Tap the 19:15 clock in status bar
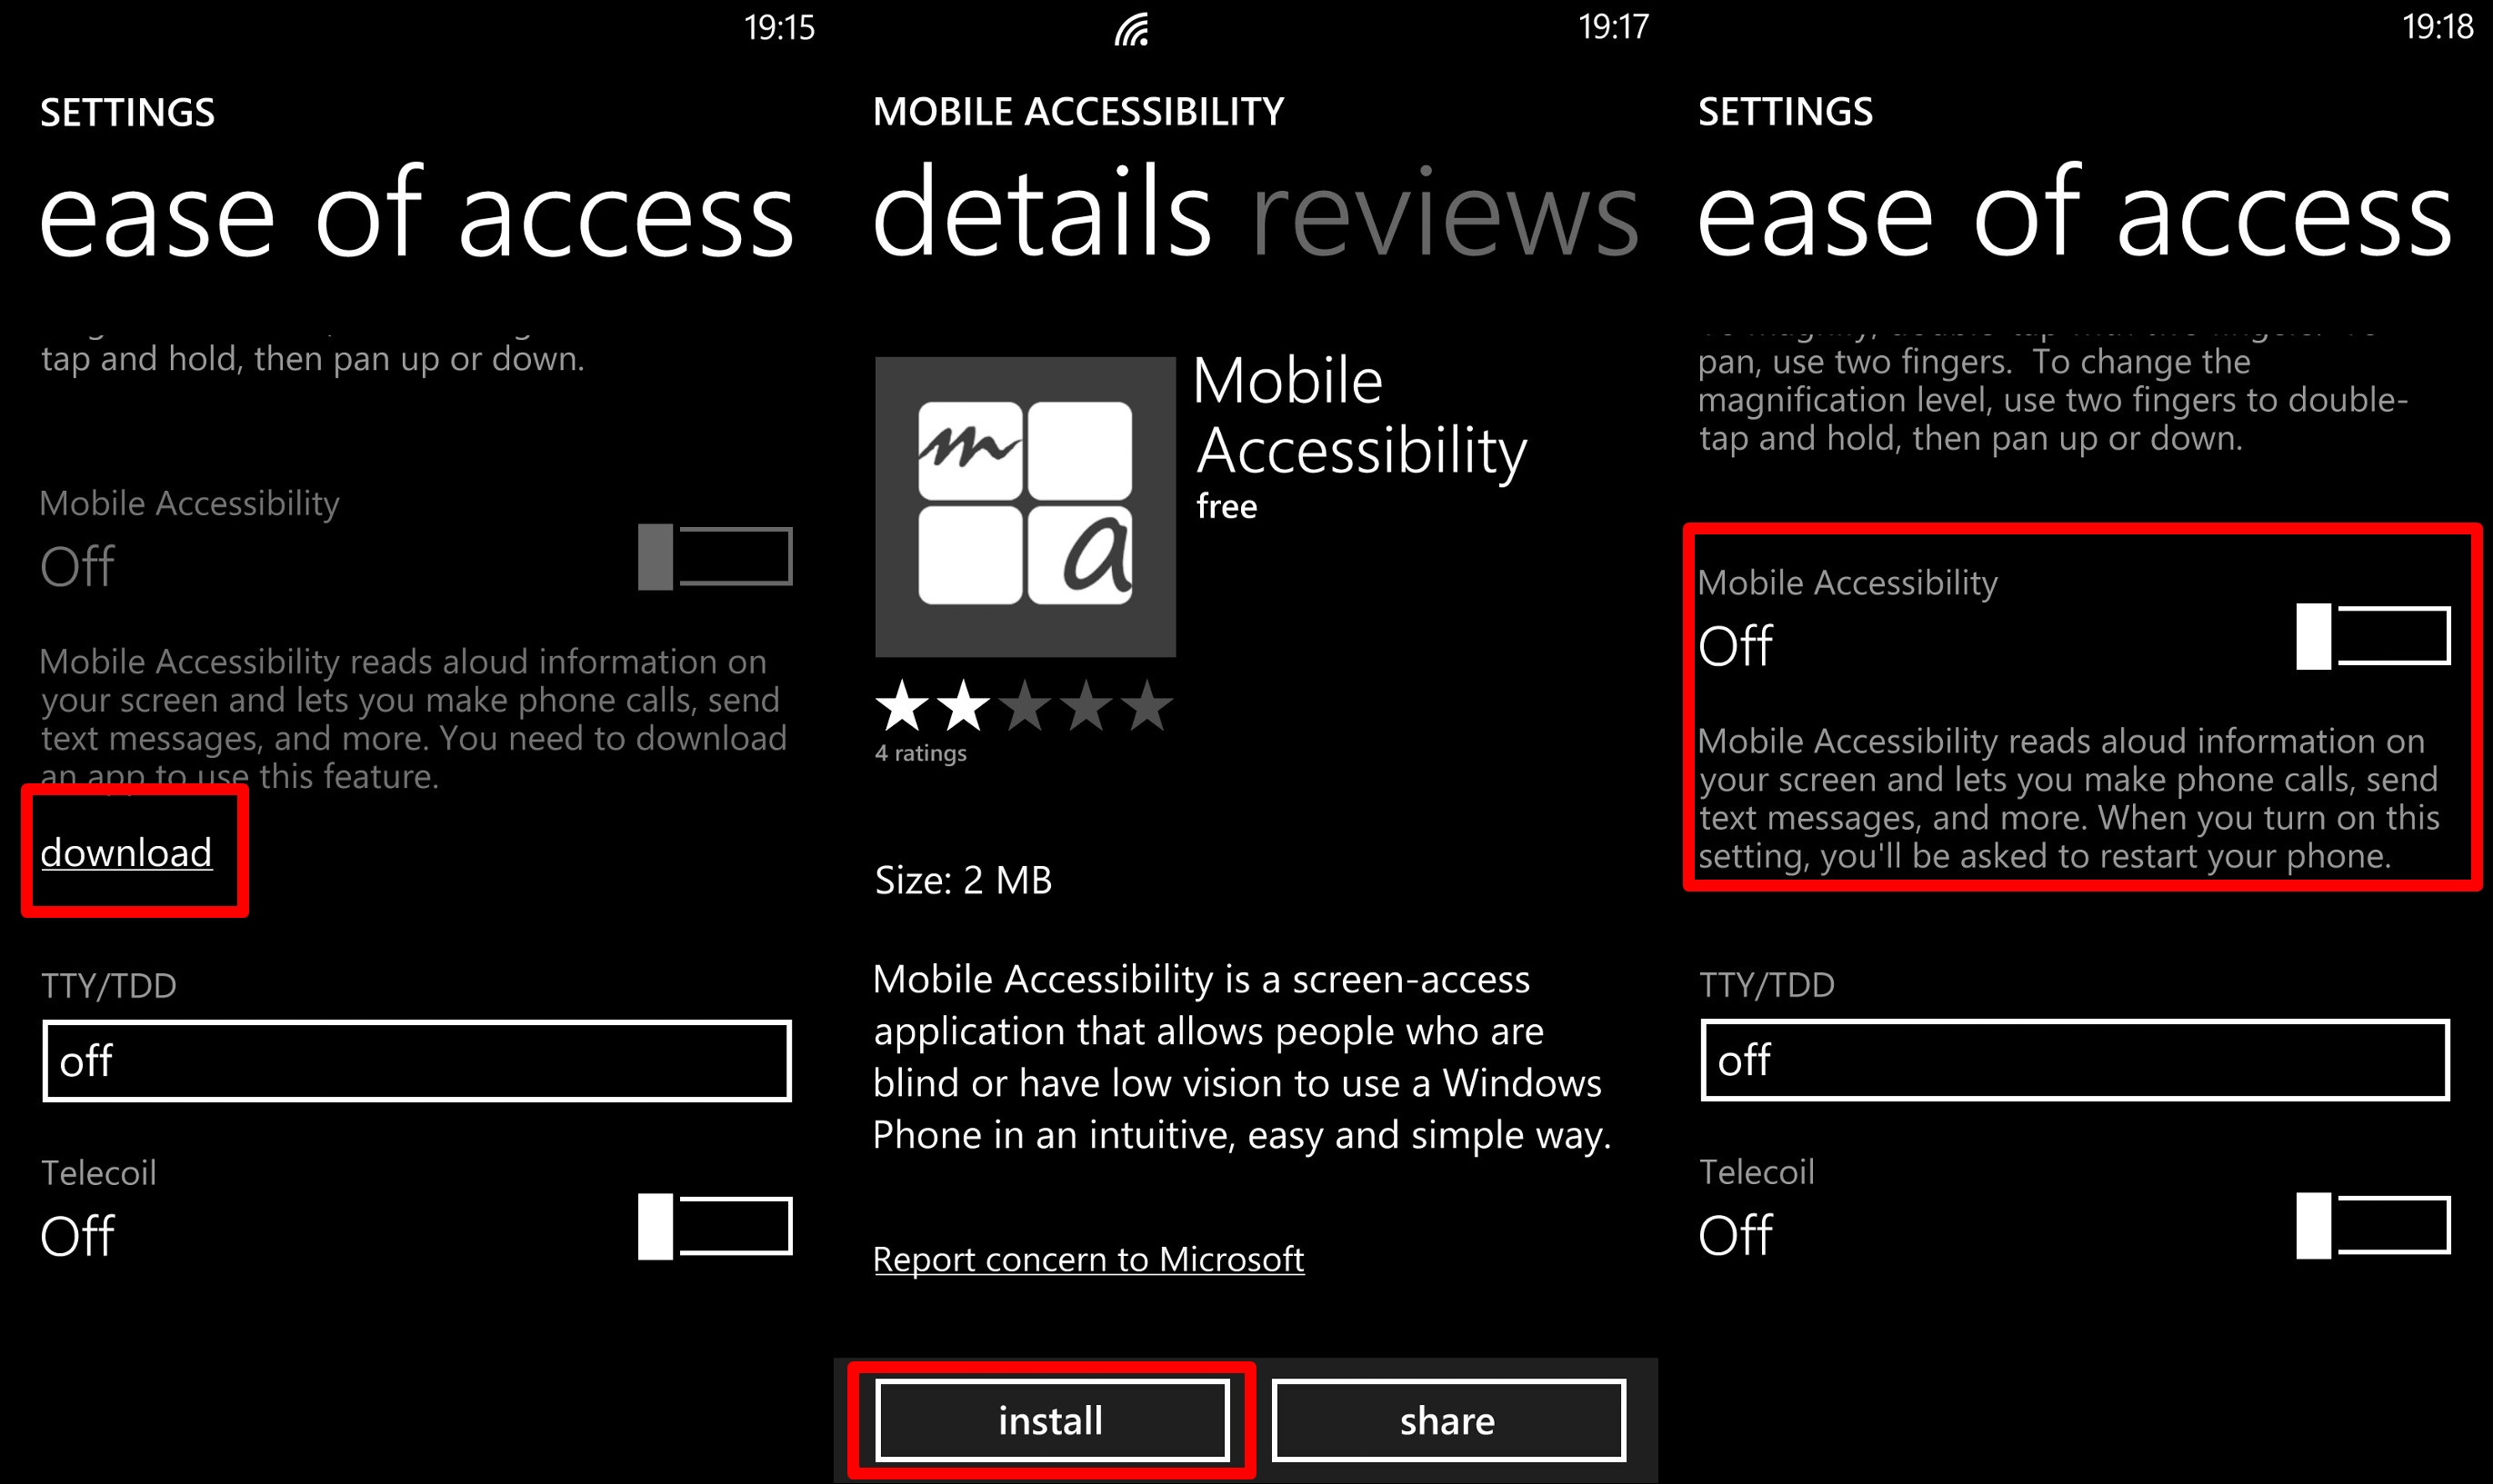 click(x=779, y=27)
